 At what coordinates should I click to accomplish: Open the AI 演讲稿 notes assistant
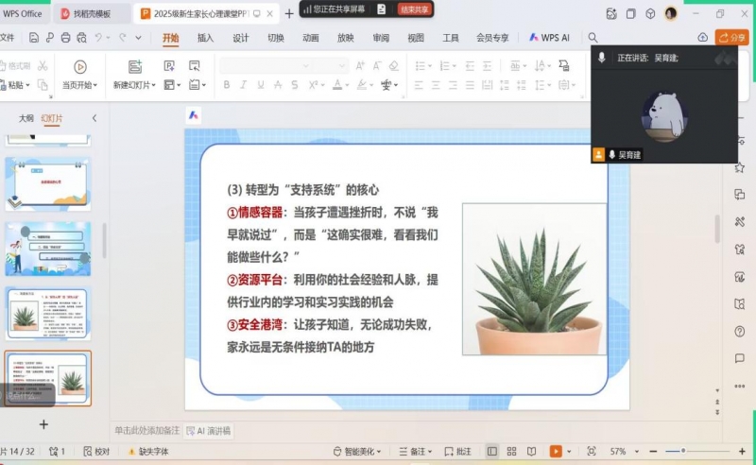pos(208,431)
